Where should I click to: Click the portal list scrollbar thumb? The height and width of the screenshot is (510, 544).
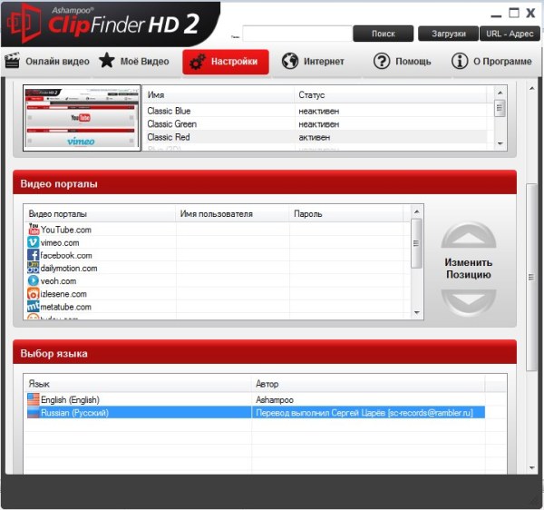coord(417,243)
